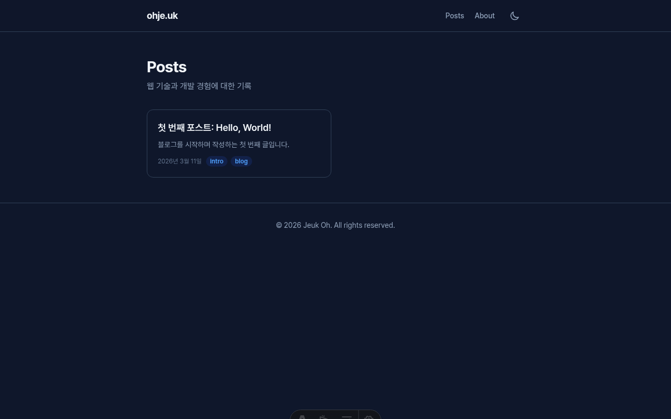Screen dimensions: 671x419
Task: Click the horizontal divider line above the footer
Action: 335,203
